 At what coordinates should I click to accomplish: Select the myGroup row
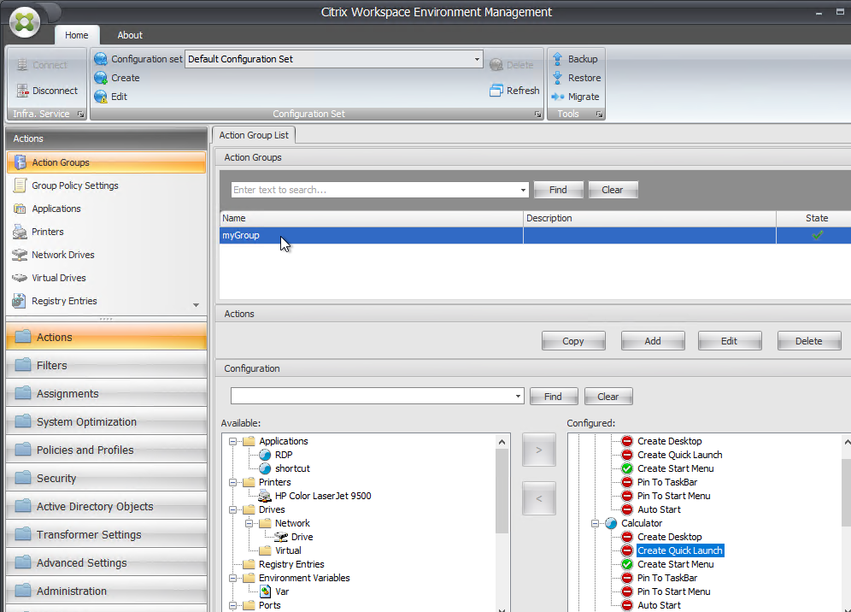pyautogui.click(x=535, y=235)
